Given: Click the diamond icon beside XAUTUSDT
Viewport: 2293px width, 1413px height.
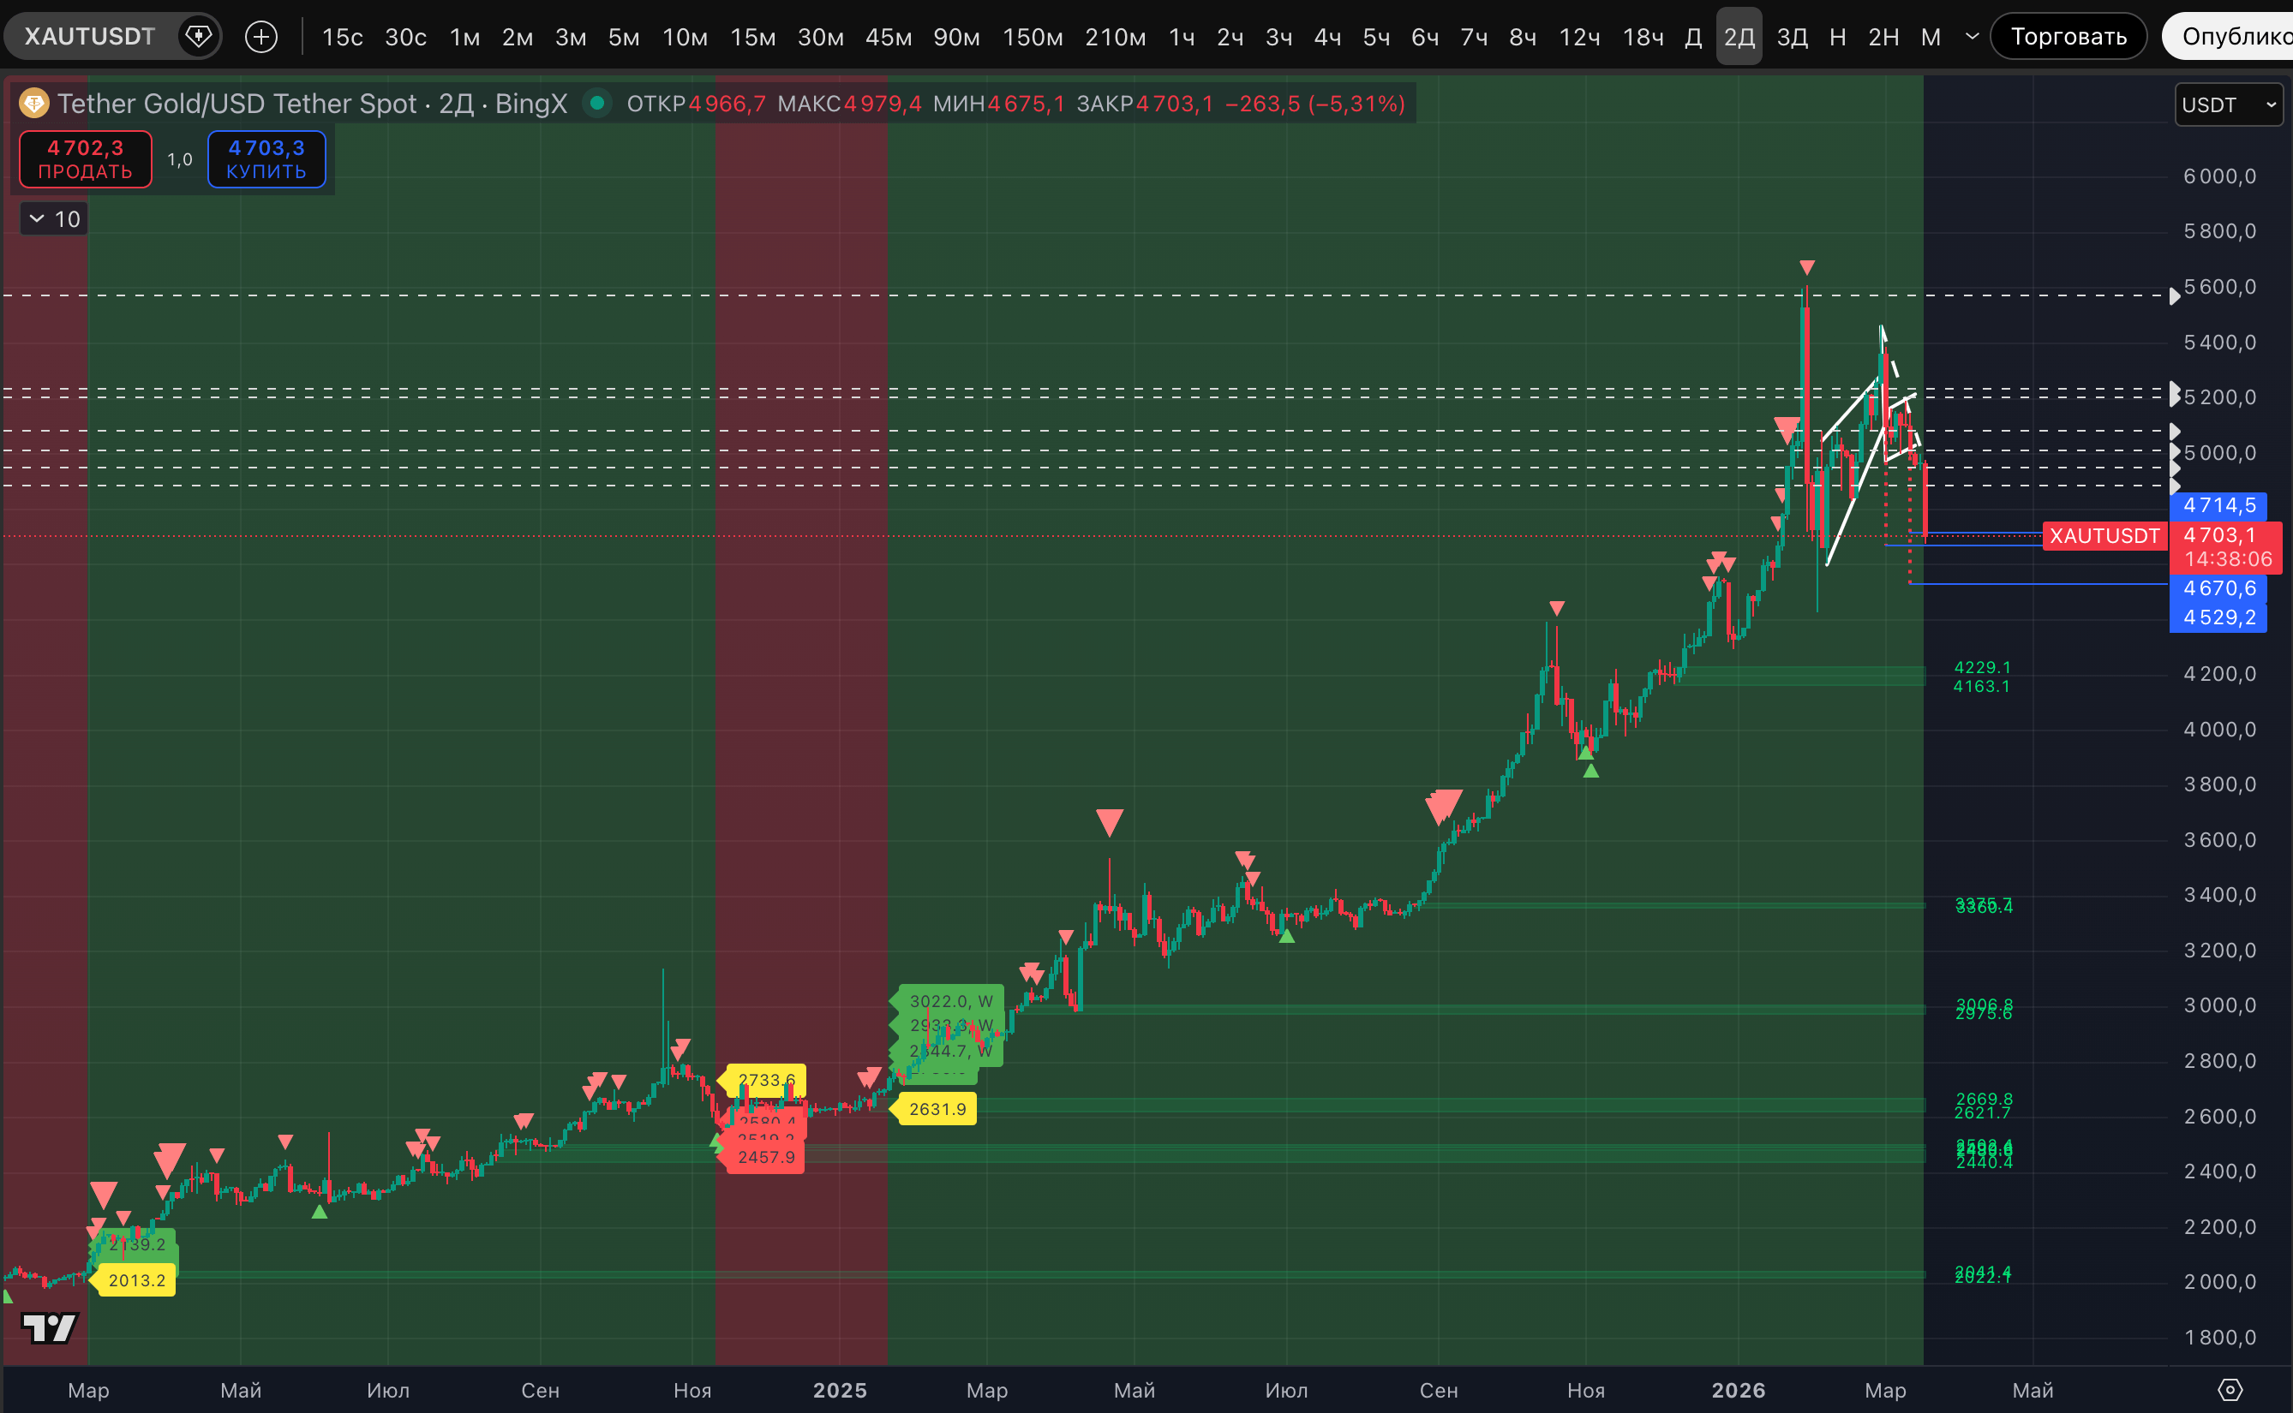Looking at the screenshot, I should pos(198,37).
